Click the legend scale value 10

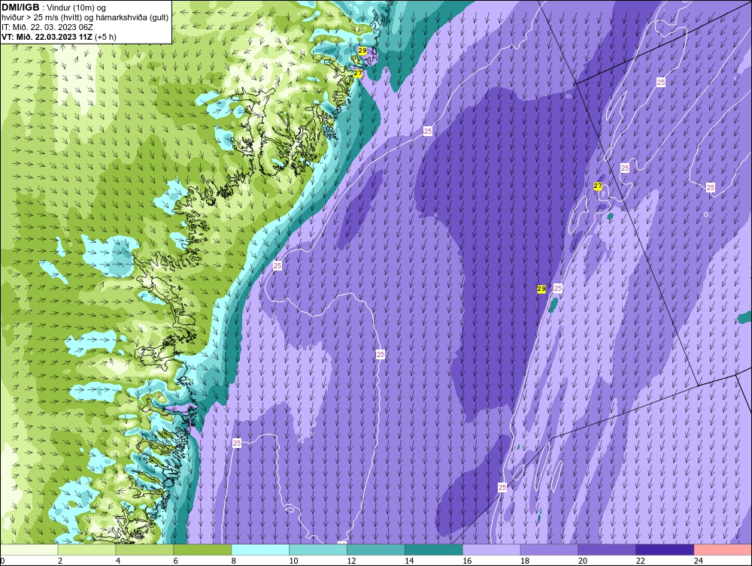(293, 561)
